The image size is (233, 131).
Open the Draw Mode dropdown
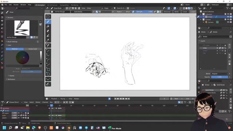(58, 8)
